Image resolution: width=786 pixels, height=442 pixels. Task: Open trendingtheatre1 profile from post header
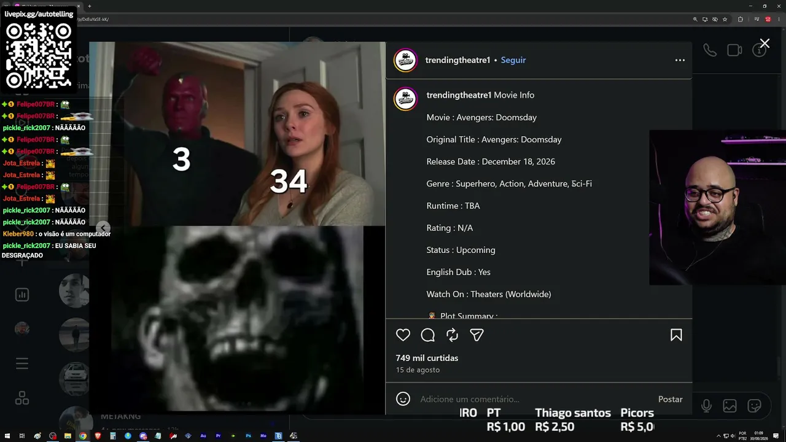pos(458,60)
